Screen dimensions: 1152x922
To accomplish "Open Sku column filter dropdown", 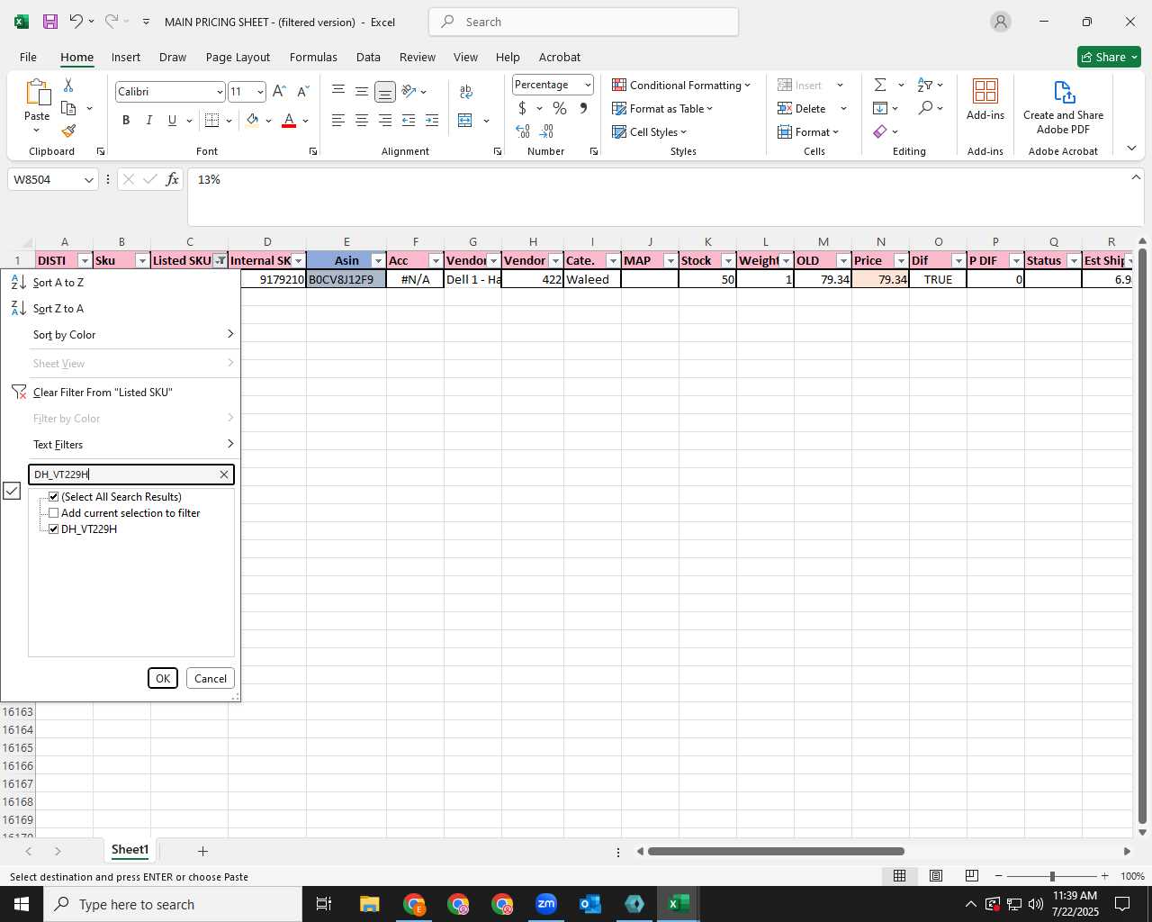I will [141, 261].
